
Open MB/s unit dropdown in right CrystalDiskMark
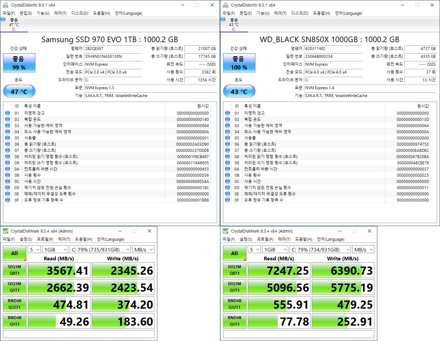(364, 250)
